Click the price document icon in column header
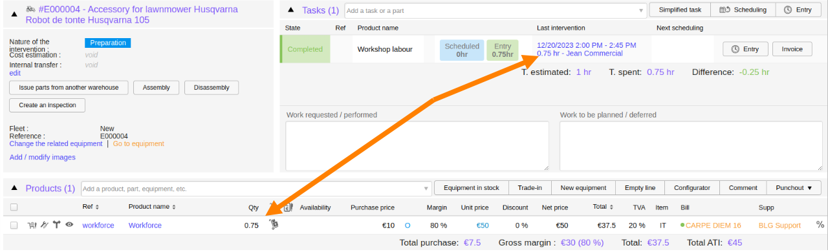 pyautogui.click(x=289, y=207)
